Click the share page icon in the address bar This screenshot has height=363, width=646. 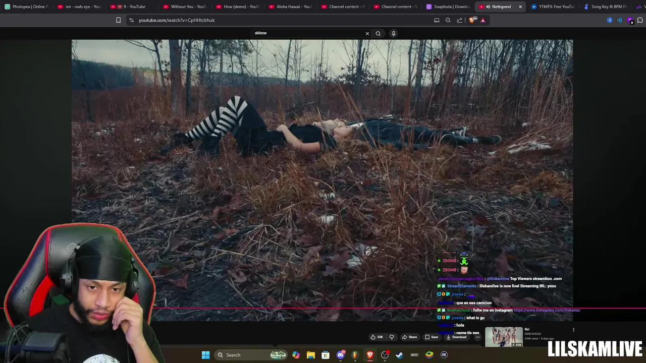pyautogui.click(x=459, y=20)
